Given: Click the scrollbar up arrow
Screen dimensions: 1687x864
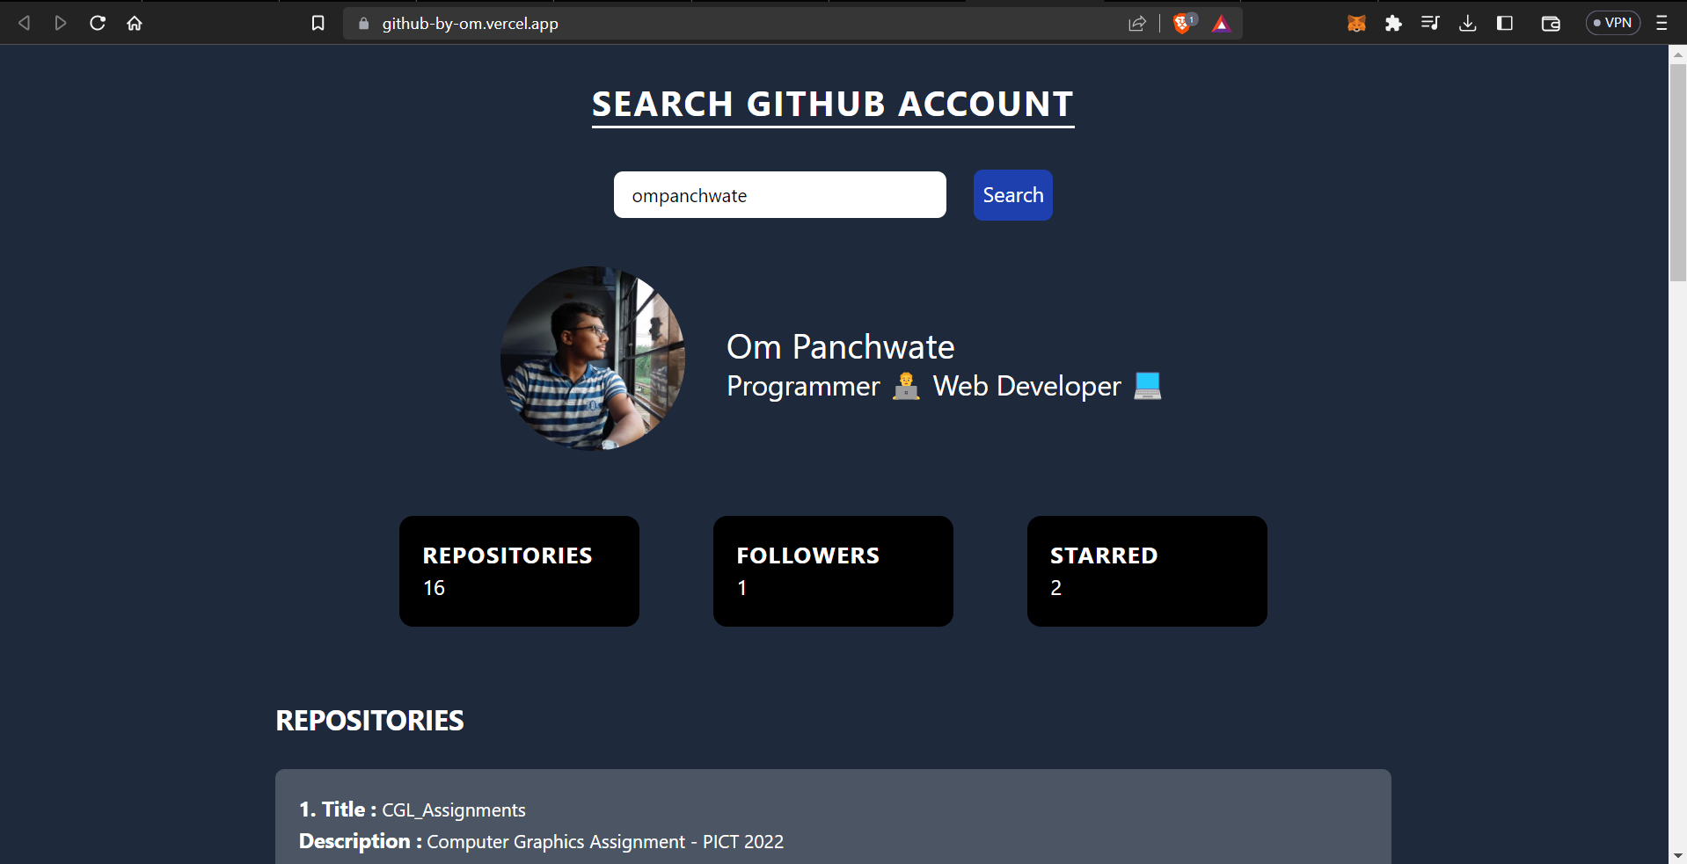Looking at the screenshot, I should click(x=1678, y=54).
